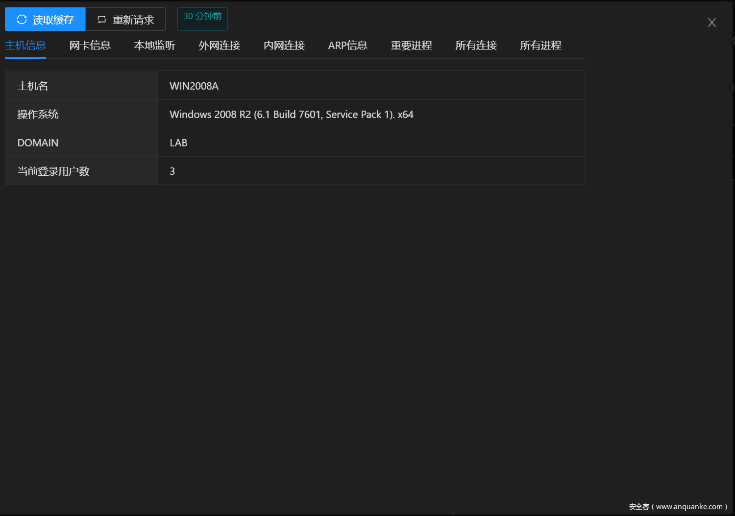
Task: Click the 30 分钟前 timestamp tag
Action: click(x=202, y=17)
